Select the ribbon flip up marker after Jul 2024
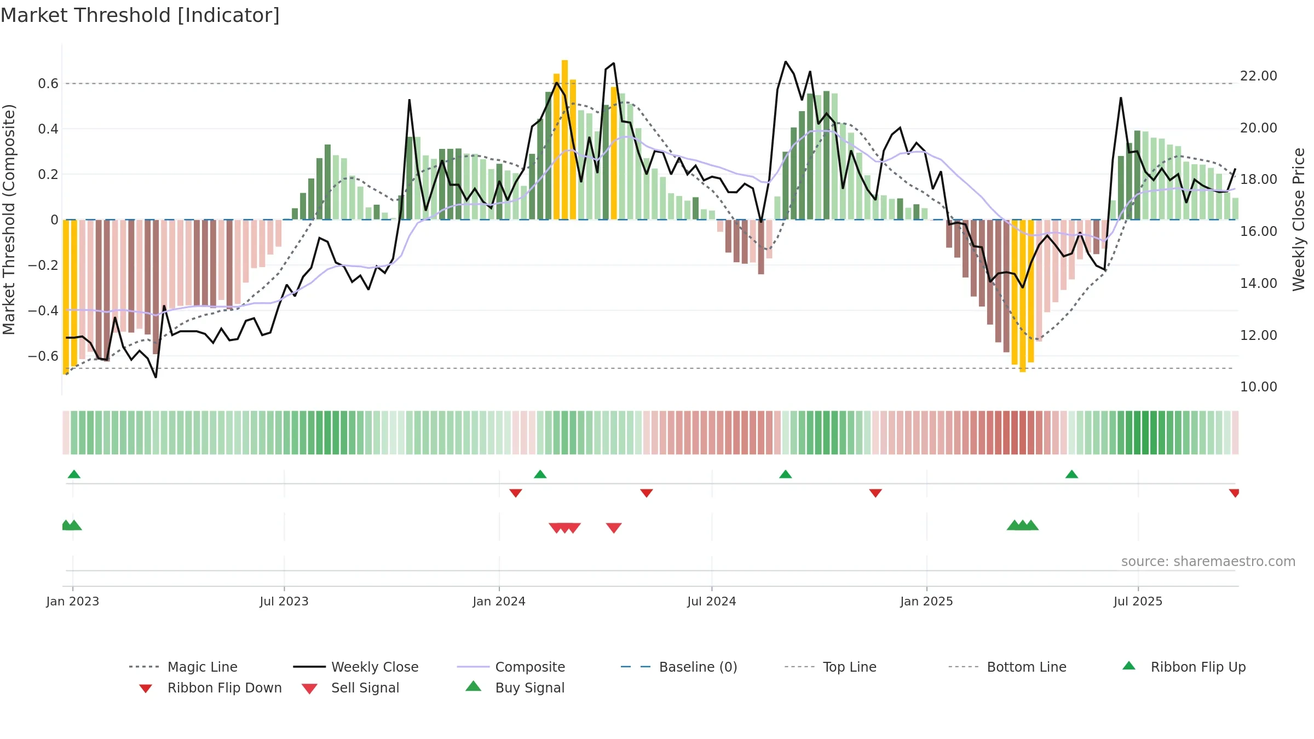1314x739 pixels. click(785, 474)
